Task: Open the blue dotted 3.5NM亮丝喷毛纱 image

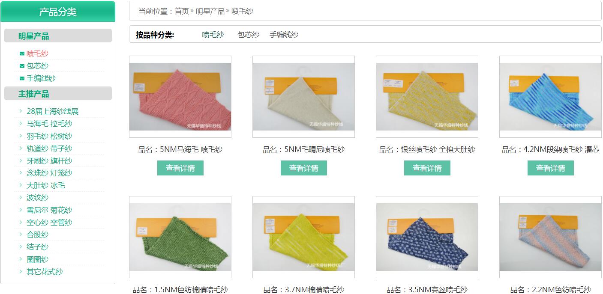Action: click(427, 237)
